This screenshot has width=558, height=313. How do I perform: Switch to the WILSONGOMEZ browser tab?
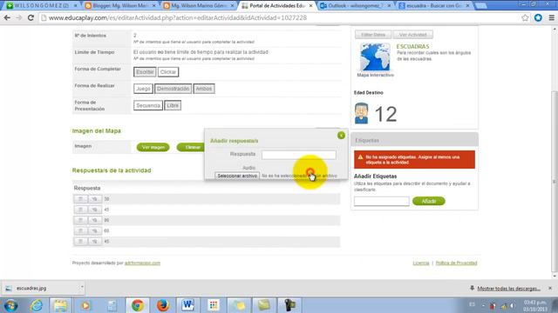(x=42, y=6)
